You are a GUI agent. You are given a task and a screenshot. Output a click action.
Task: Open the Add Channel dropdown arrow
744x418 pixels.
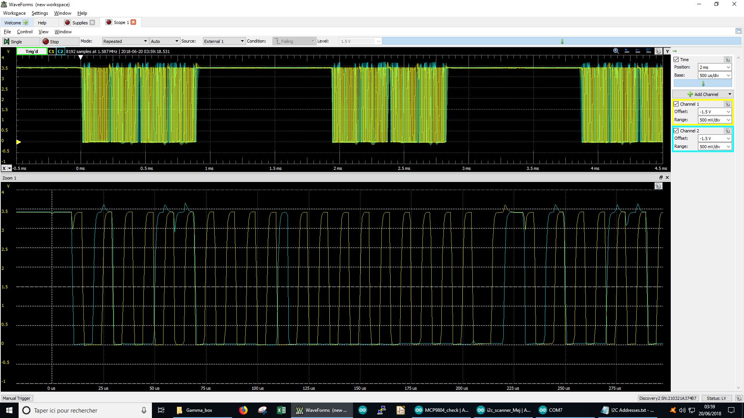[729, 94]
